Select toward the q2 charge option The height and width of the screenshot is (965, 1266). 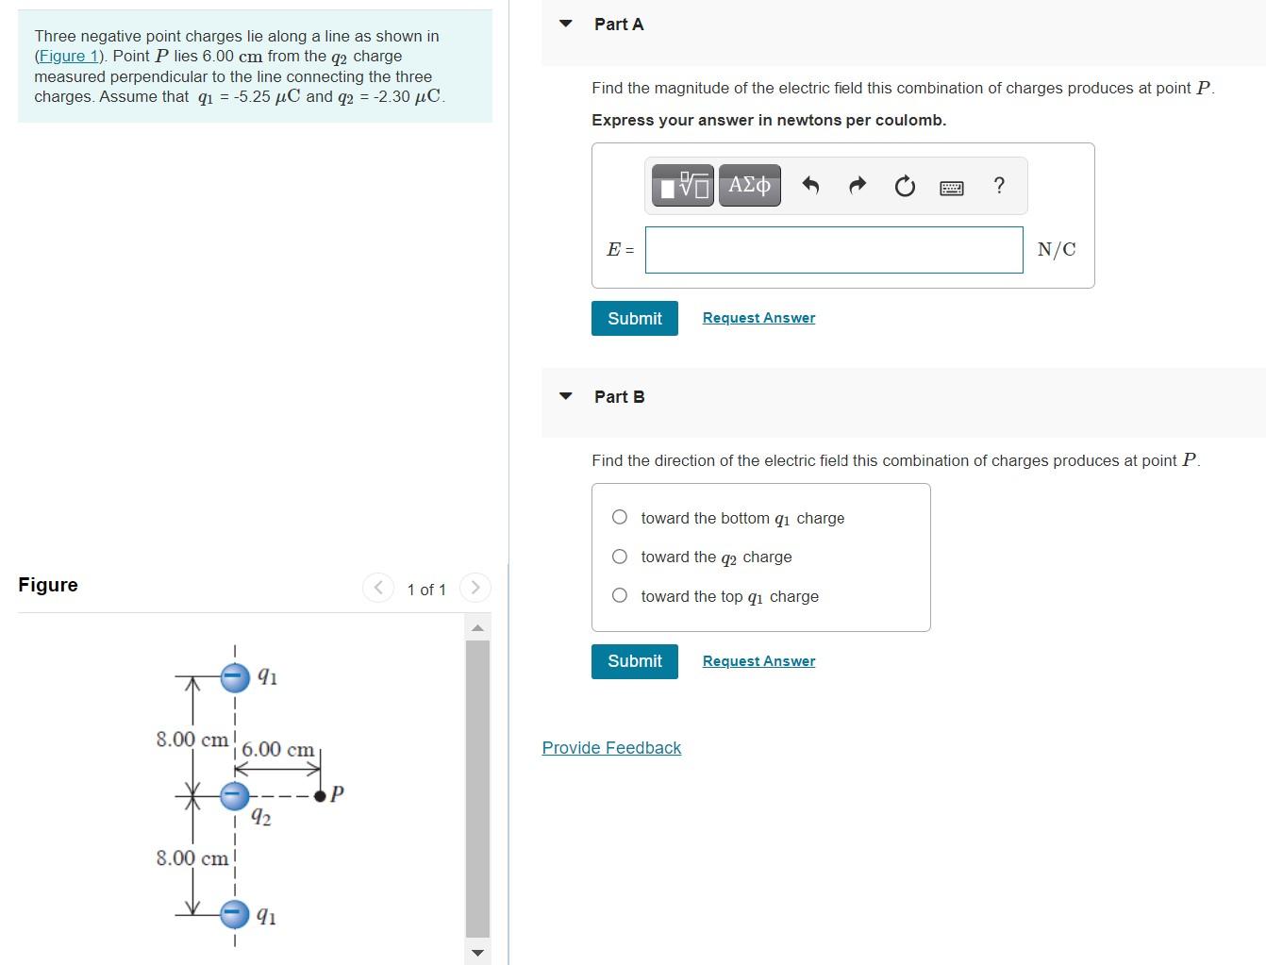(619, 557)
